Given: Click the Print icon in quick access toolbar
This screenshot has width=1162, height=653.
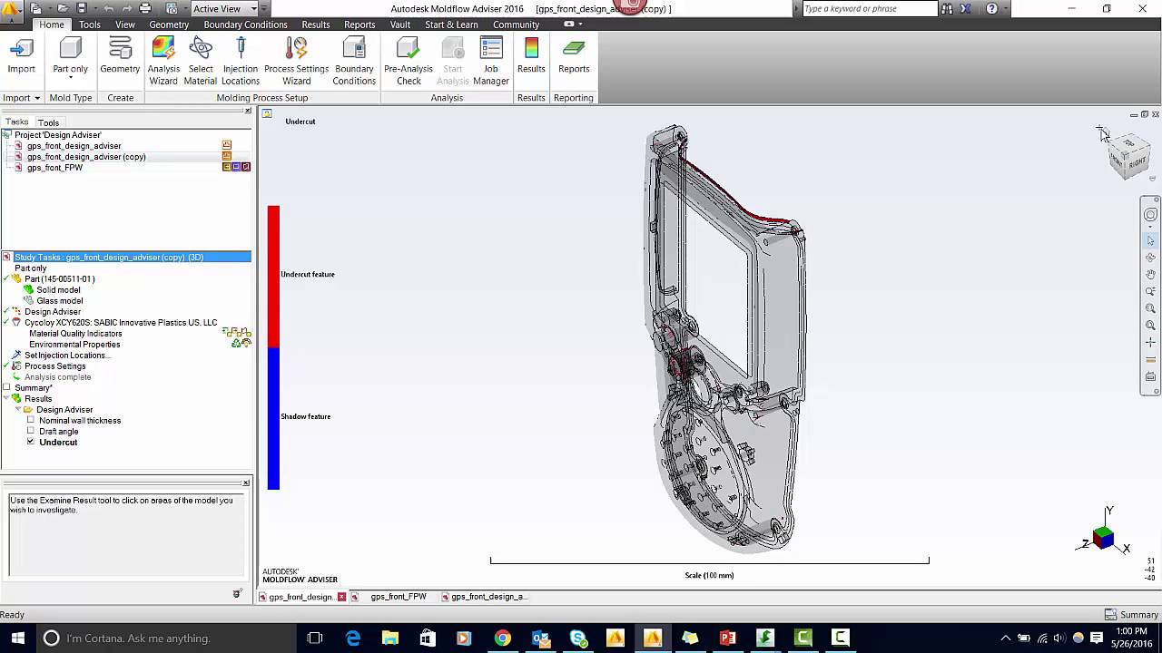Looking at the screenshot, I should pyautogui.click(x=145, y=8).
